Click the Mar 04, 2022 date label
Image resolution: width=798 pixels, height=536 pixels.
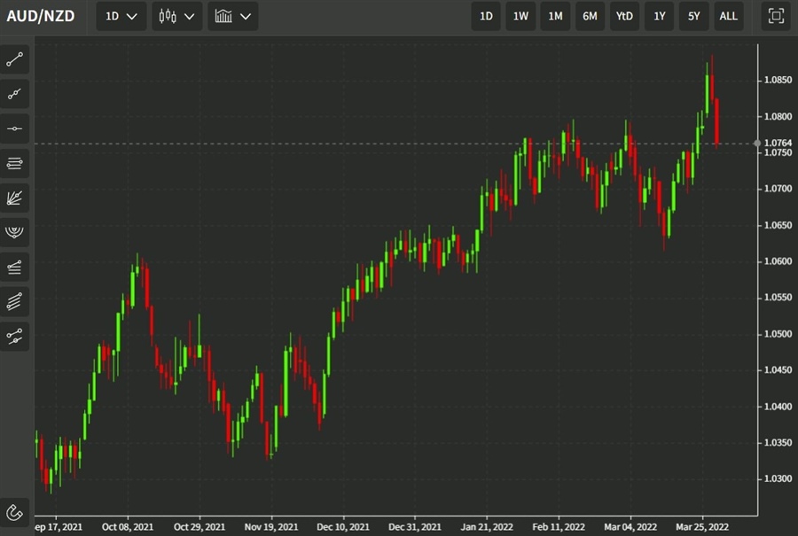coord(630,527)
